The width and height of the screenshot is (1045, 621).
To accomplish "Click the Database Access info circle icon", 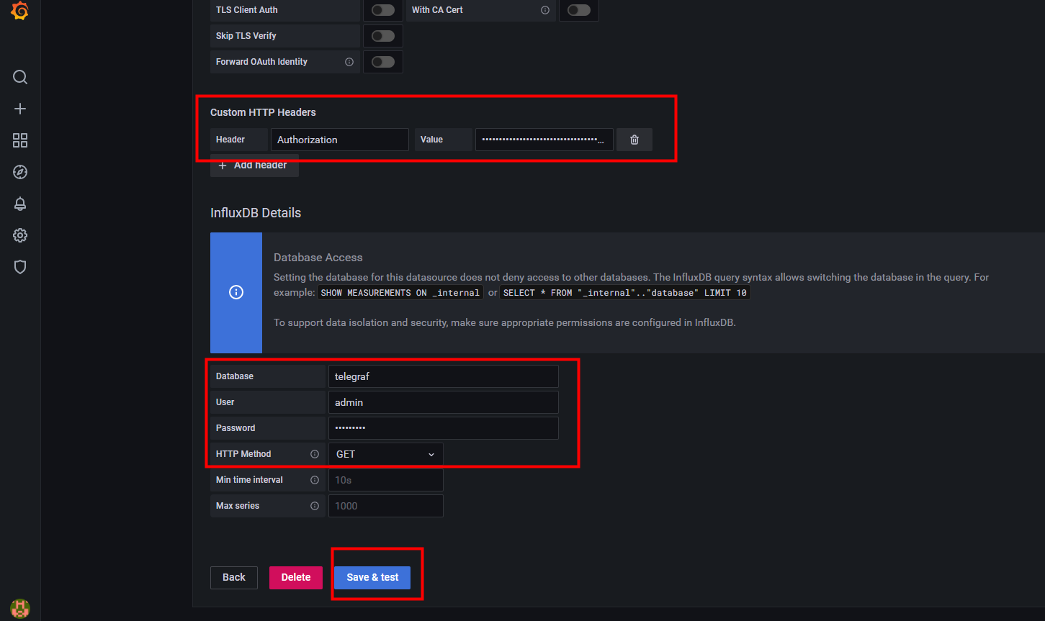I will [x=236, y=292].
